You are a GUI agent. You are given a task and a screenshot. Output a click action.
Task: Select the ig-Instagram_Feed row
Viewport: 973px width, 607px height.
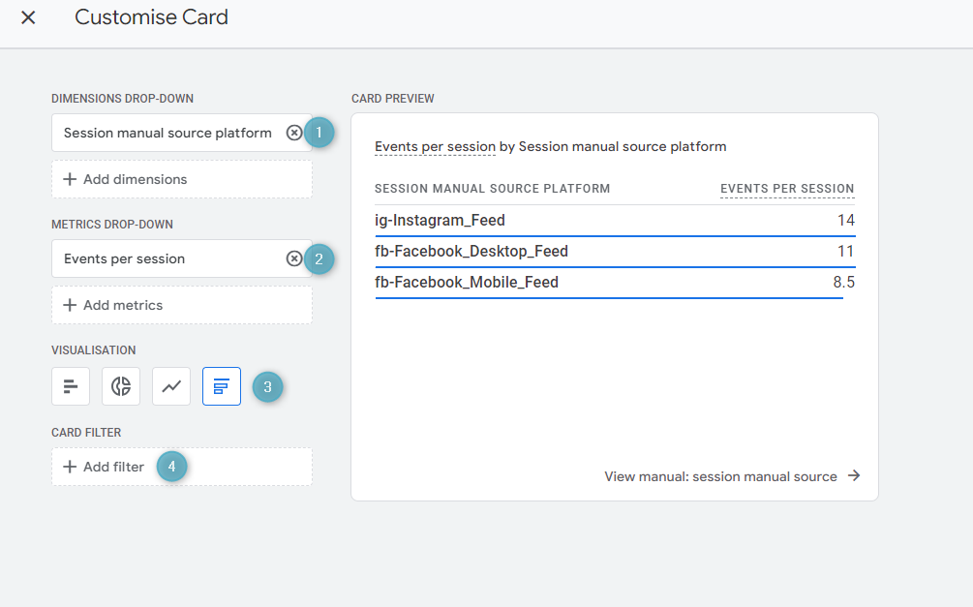point(615,221)
